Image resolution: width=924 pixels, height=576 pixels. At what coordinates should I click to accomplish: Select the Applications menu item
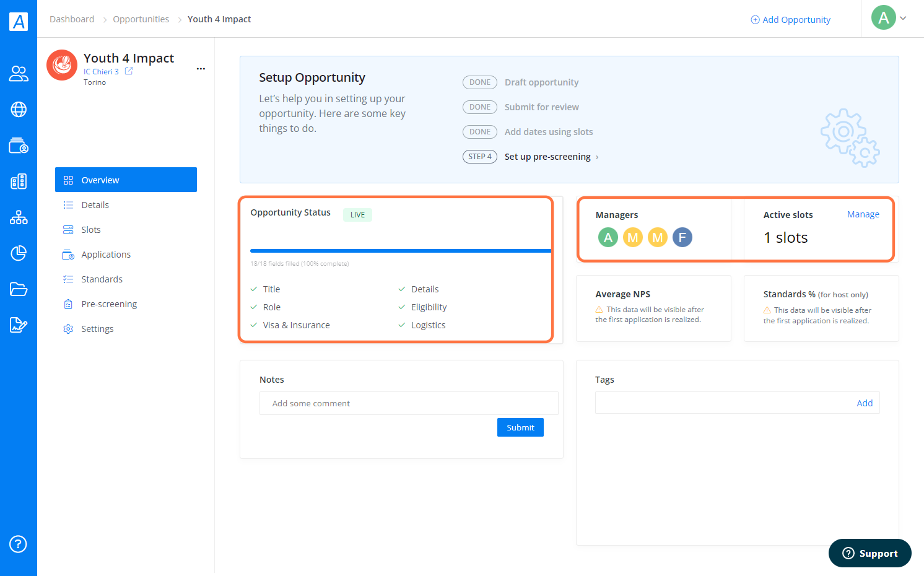pyautogui.click(x=126, y=255)
